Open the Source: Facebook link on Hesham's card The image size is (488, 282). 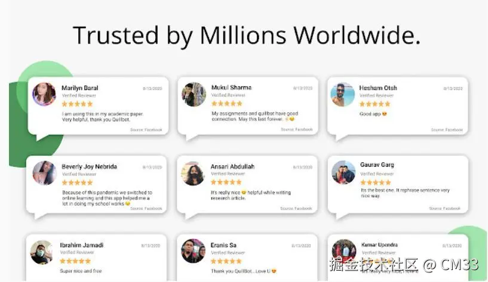(447, 130)
